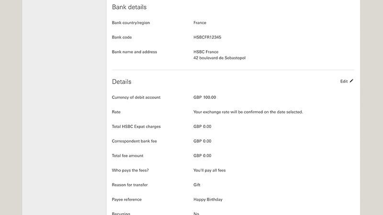Click the France country value
The height and width of the screenshot is (215, 383).
click(200, 22)
